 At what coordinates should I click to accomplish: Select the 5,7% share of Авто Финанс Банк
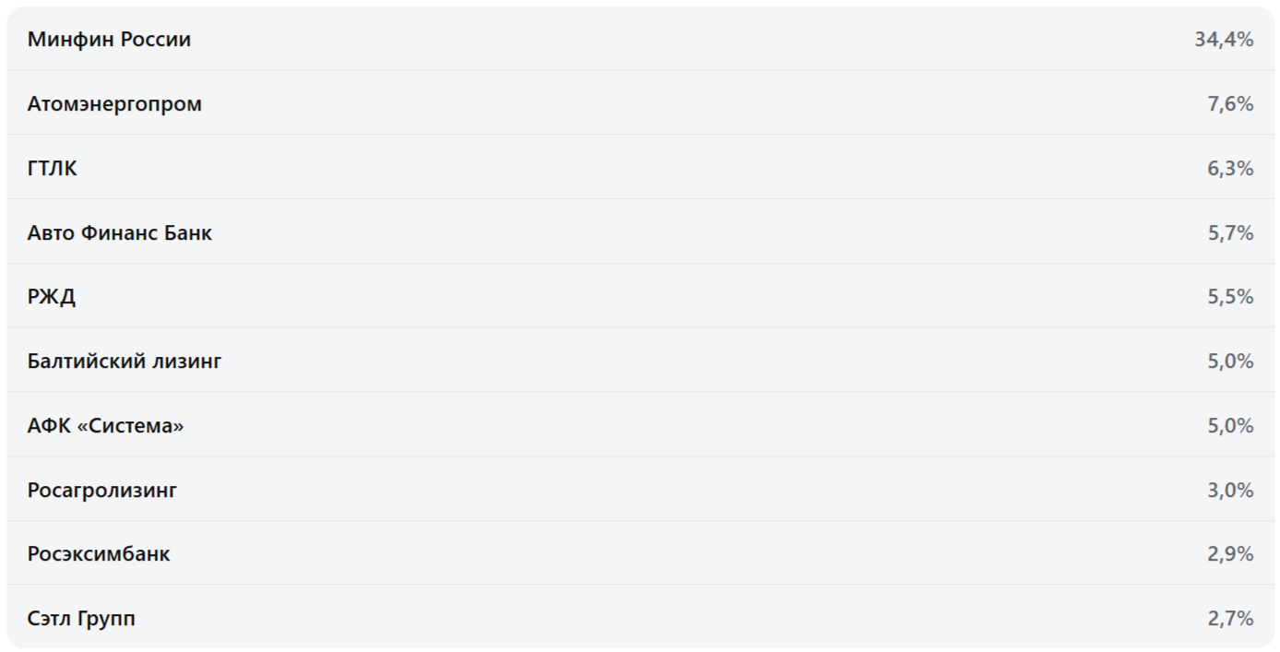point(1230,232)
